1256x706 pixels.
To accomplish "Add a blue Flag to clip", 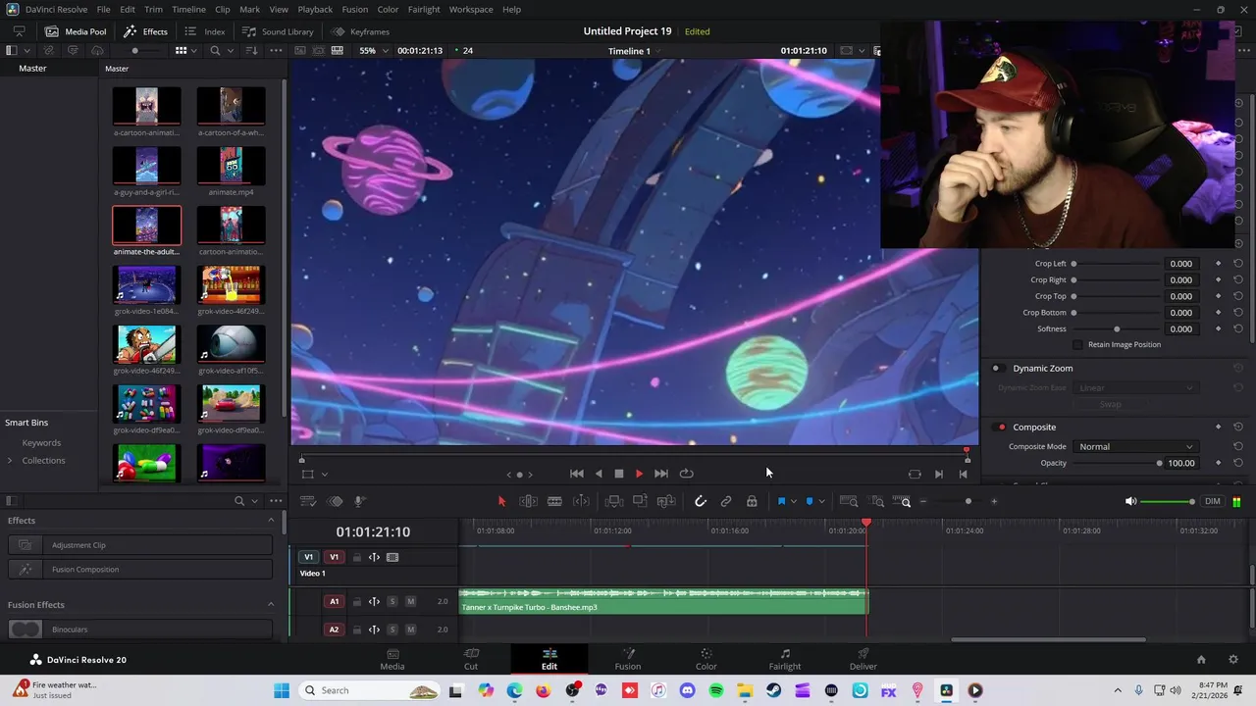I will click(782, 501).
